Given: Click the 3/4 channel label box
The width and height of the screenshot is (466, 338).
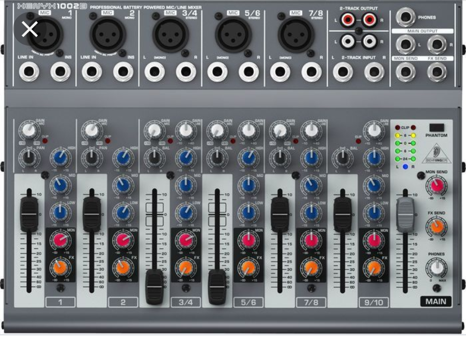Looking at the screenshot, I should click(186, 302).
